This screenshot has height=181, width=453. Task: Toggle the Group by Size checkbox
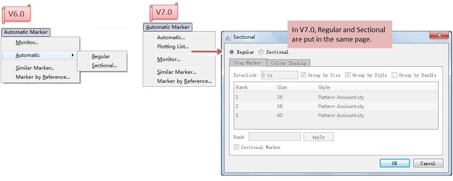coord(304,75)
